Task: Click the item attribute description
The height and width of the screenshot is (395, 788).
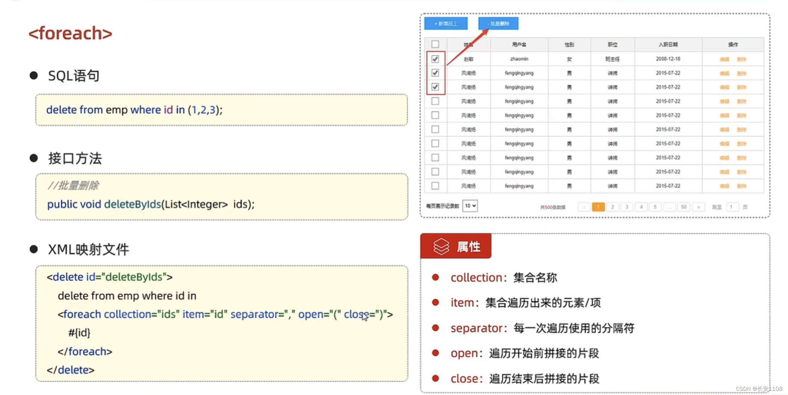Action: 526,303
